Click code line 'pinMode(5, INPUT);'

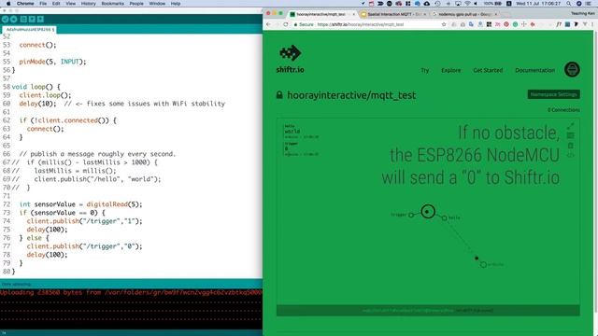[x=52, y=62]
